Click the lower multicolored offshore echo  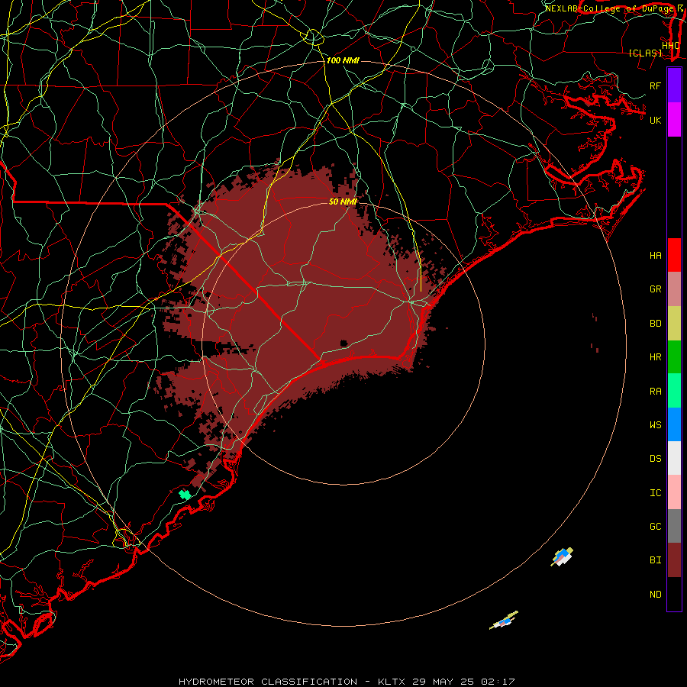504,620
